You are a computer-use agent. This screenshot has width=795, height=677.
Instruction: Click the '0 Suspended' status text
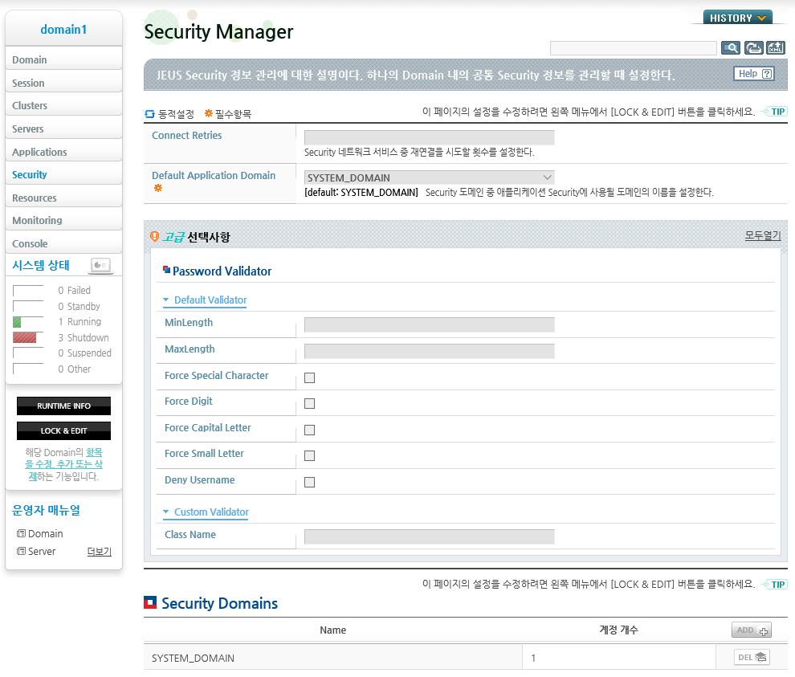pos(84,353)
